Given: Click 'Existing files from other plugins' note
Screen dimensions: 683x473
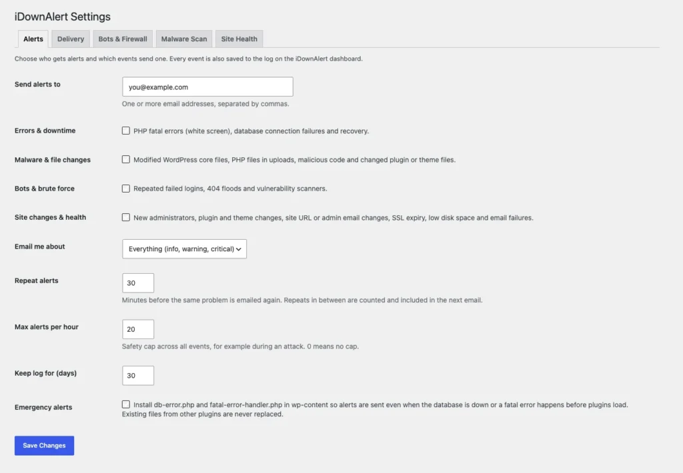Looking at the screenshot, I should pyautogui.click(x=203, y=414).
